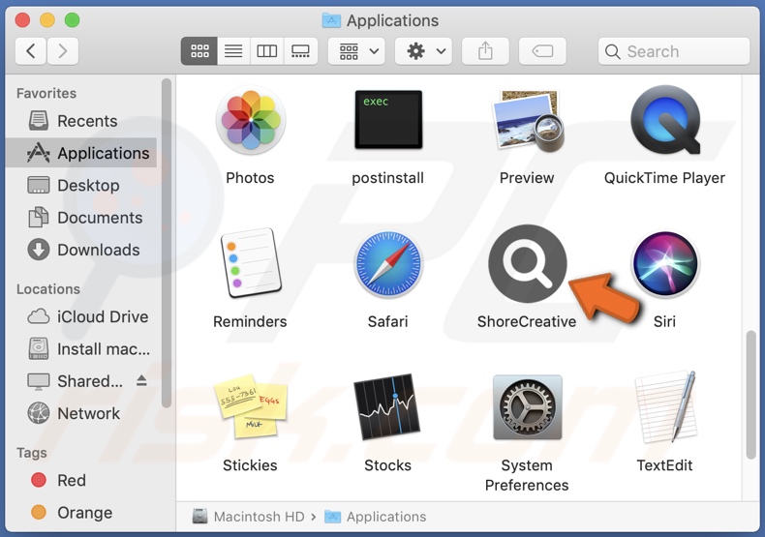The width and height of the screenshot is (765, 537).
Task: Select the Stocks app icon
Action: (x=387, y=406)
